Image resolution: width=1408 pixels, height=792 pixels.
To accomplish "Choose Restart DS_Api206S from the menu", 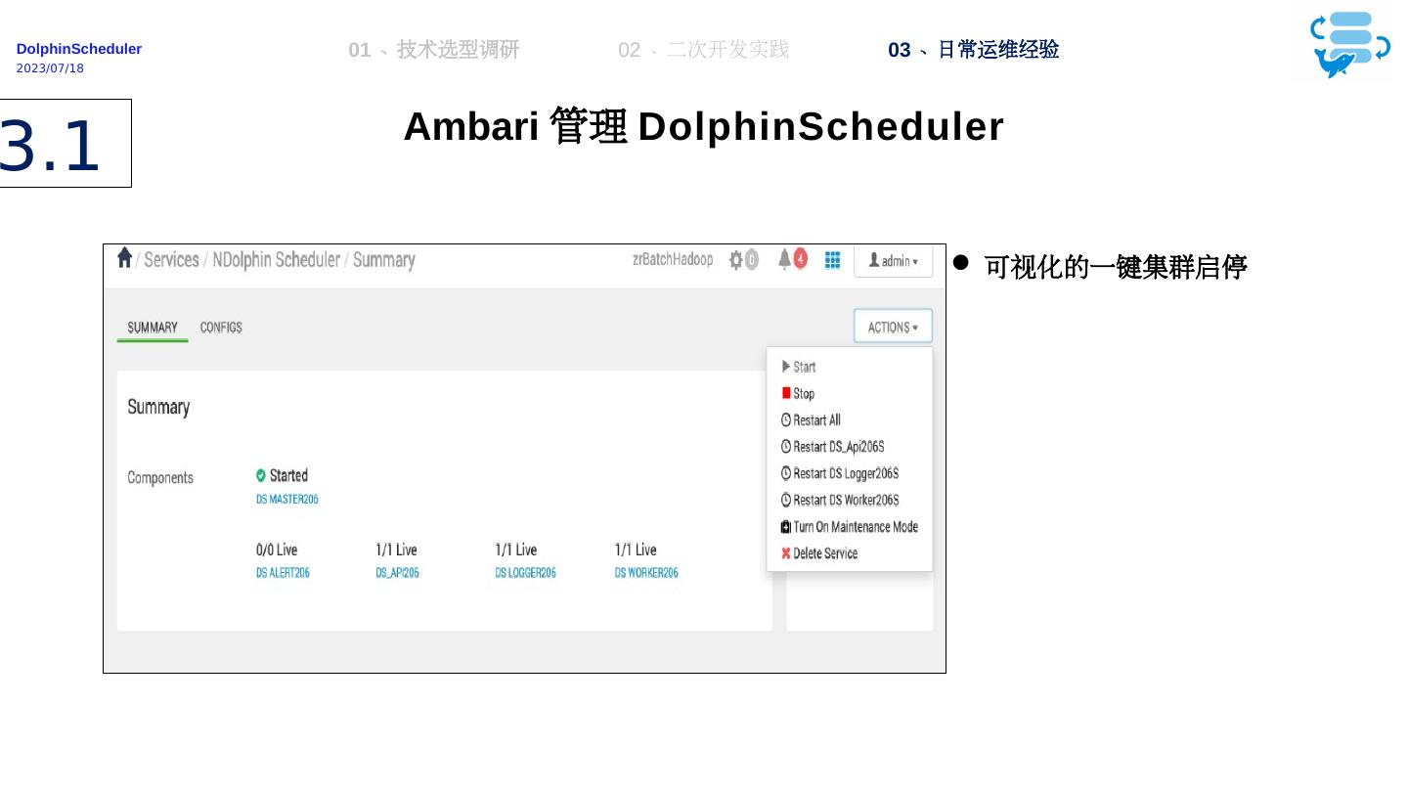I will click(x=837, y=447).
